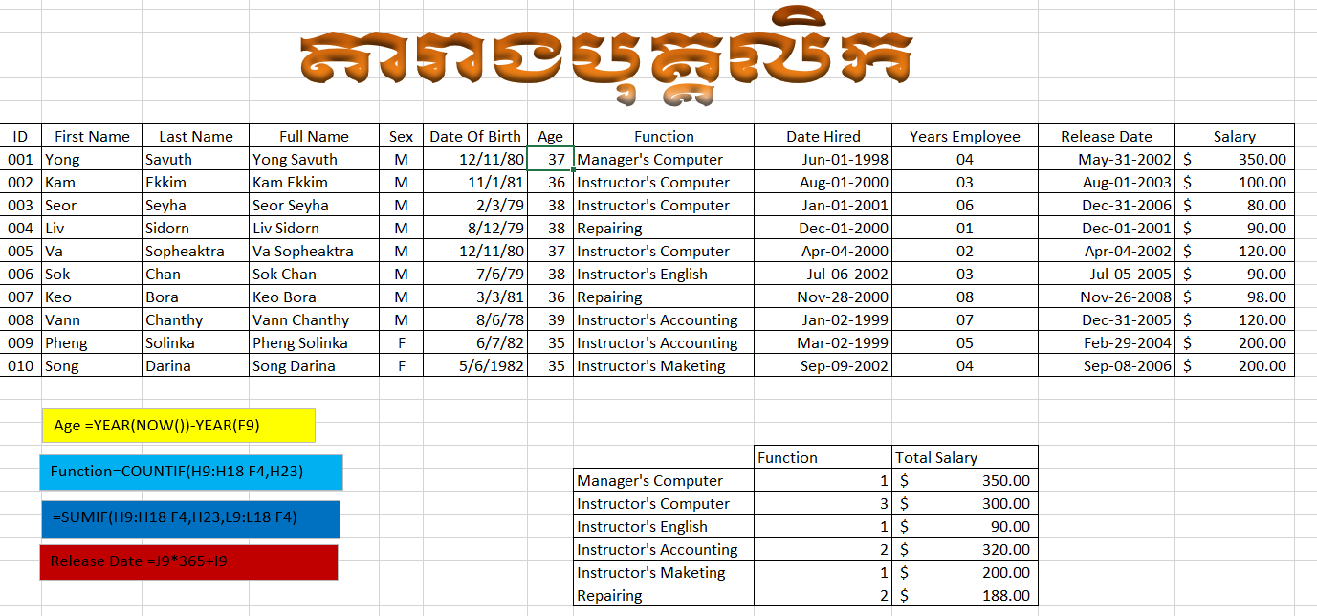This screenshot has width=1317, height=616.
Task: Select the selected Age cell showing 37 for Yong
Action: tap(550, 159)
